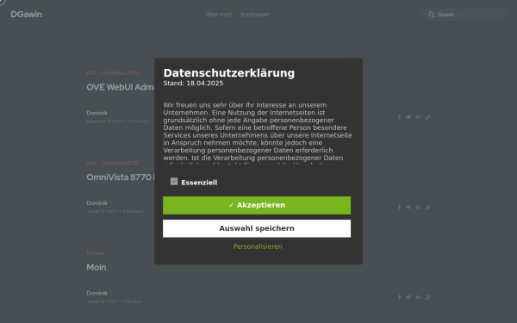
Task: Copy link of OVE WebUI post
Action: [x=427, y=117]
